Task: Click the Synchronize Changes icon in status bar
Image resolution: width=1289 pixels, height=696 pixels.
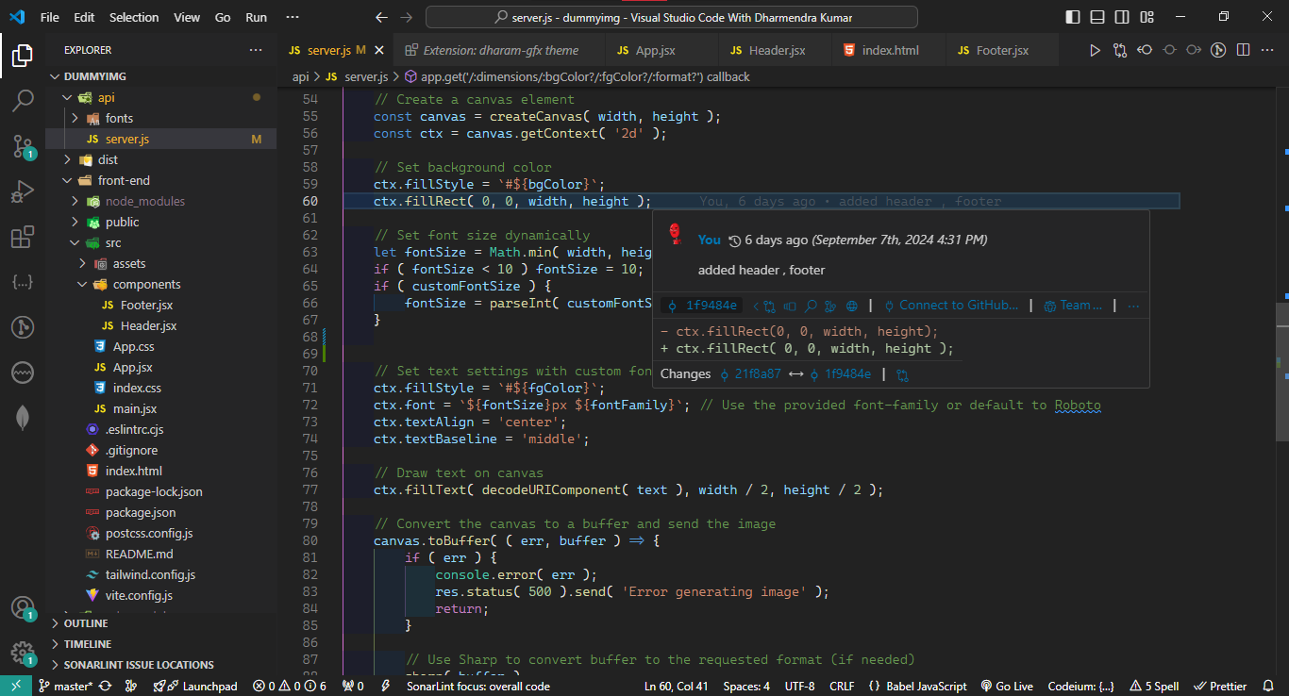Action: [x=105, y=686]
